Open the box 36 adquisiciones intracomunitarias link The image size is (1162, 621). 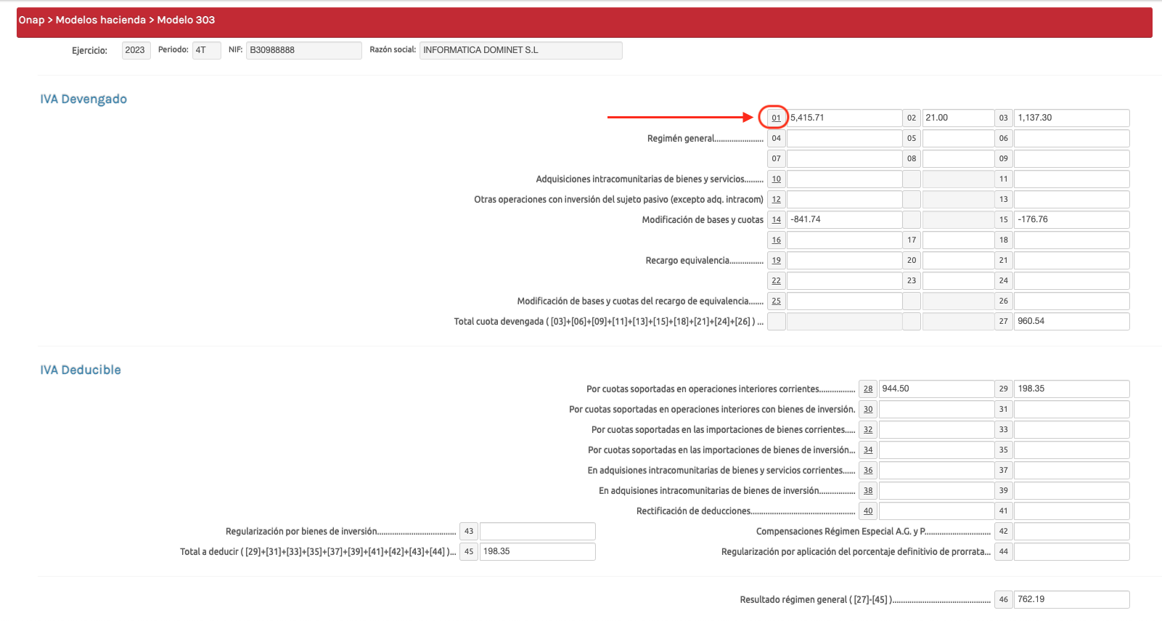(867, 470)
